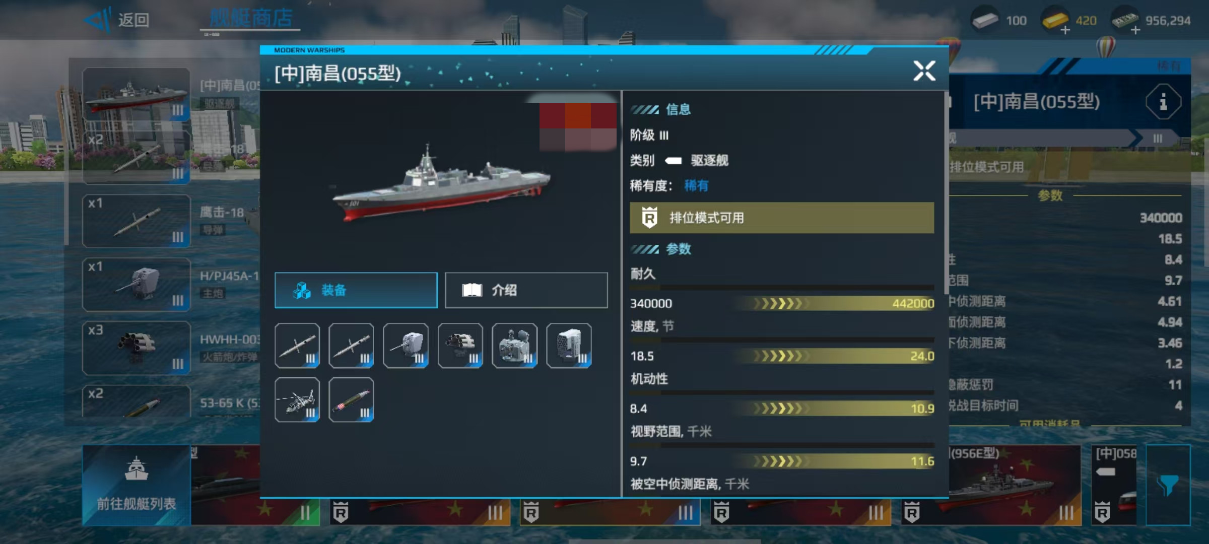Select the torpedo equipment icon
1209x544 pixels.
coord(351,399)
